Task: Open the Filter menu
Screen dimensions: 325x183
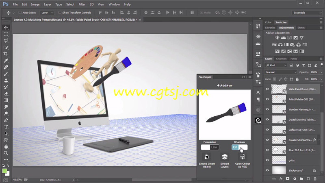Action: click(82, 4)
